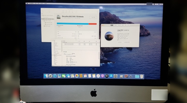Click Disk Utility icon in dock
187x103 pixels.
121,76
